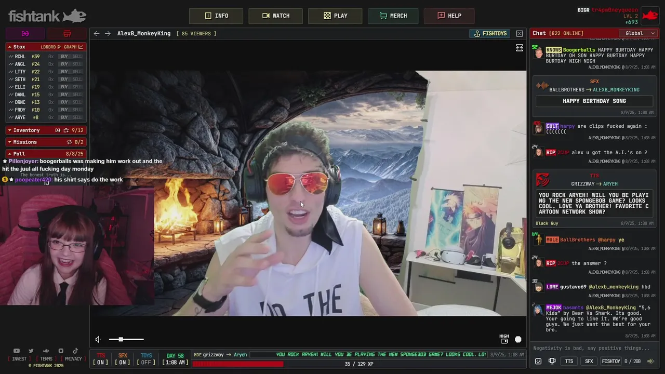Buy SETH stock
Screen dimensions: 665x374
(64, 79)
